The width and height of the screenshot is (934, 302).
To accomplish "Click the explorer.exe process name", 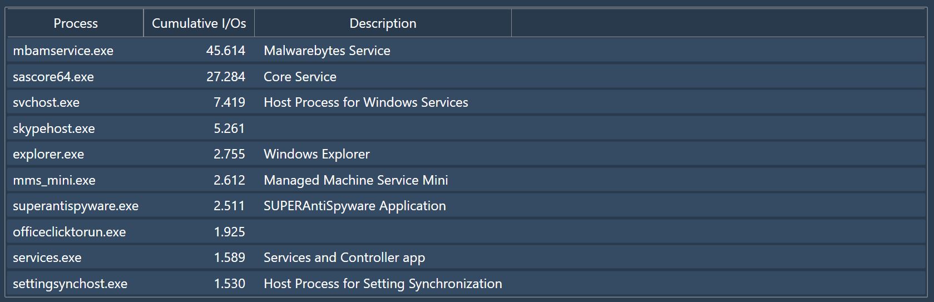I will (x=48, y=154).
